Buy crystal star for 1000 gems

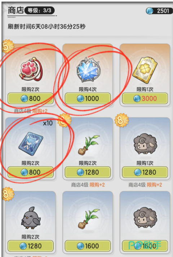point(88,98)
